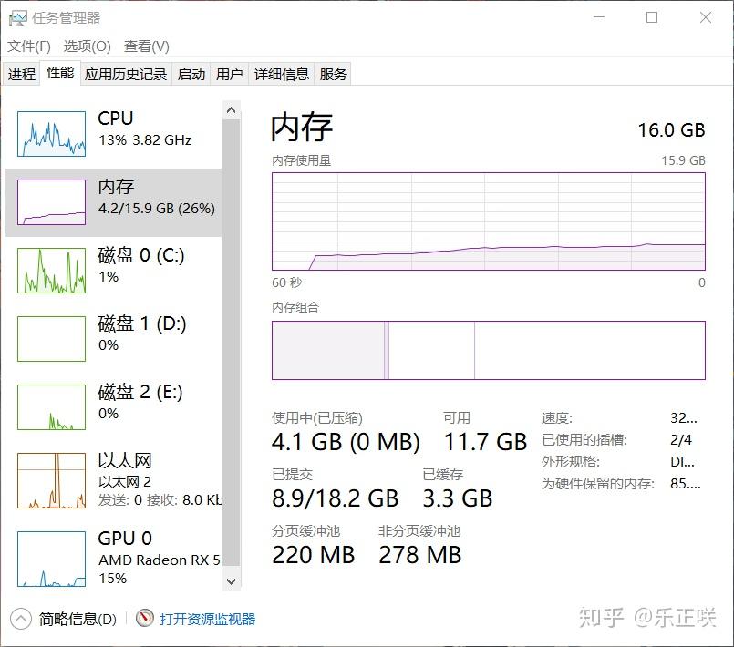Screen dimensions: 734x647
Task: Click the 磁盘 0 (C:) label
Action: [x=141, y=255]
